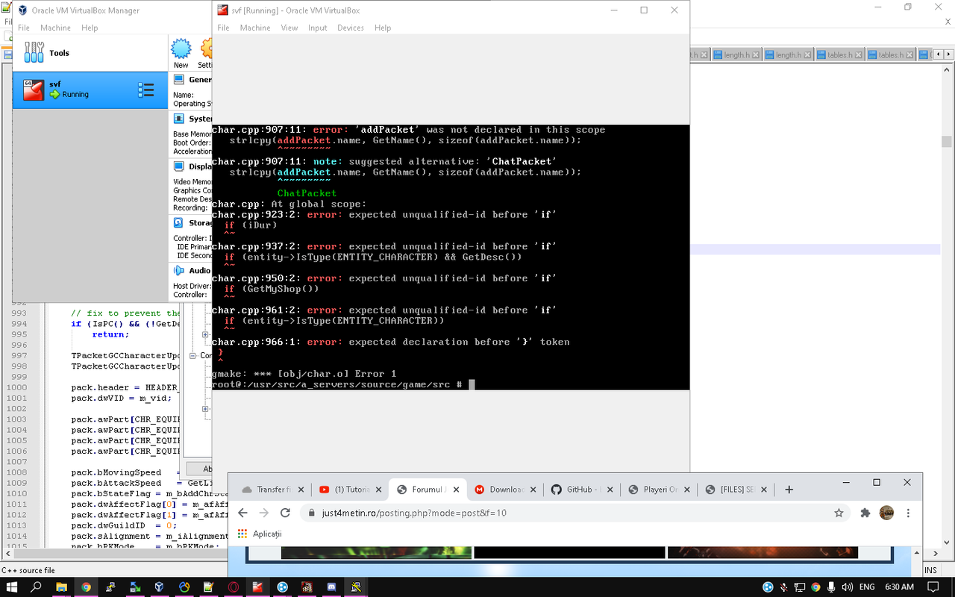This screenshot has height=597, width=955.
Task: Open taskbar search magnifier
Action: point(36,587)
